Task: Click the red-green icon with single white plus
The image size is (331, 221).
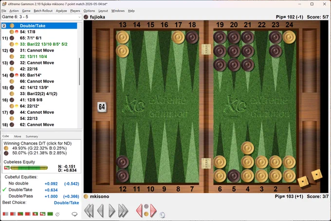Action: tap(35, 214)
